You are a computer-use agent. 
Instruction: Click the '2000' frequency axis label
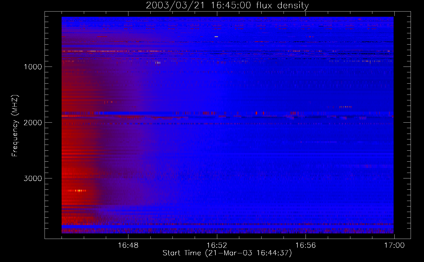point(33,123)
